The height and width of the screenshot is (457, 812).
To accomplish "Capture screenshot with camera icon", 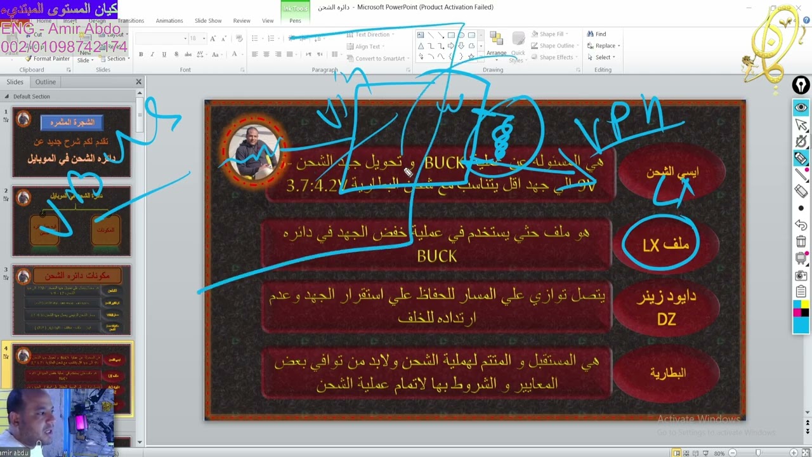I will coord(801,275).
